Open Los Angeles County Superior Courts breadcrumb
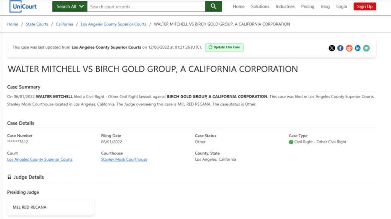391x219 pixels. 113,24
